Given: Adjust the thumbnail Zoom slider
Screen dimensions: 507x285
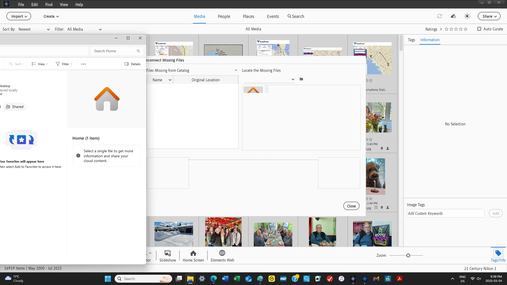Looking at the screenshot, I should click(x=408, y=255).
